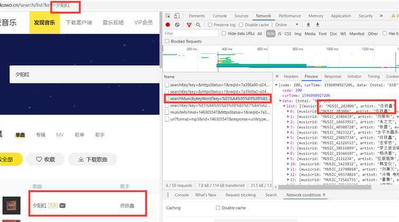Click the network Filter text field
Viewport: 399px width, 222px height.
pyautogui.click(x=190, y=34)
